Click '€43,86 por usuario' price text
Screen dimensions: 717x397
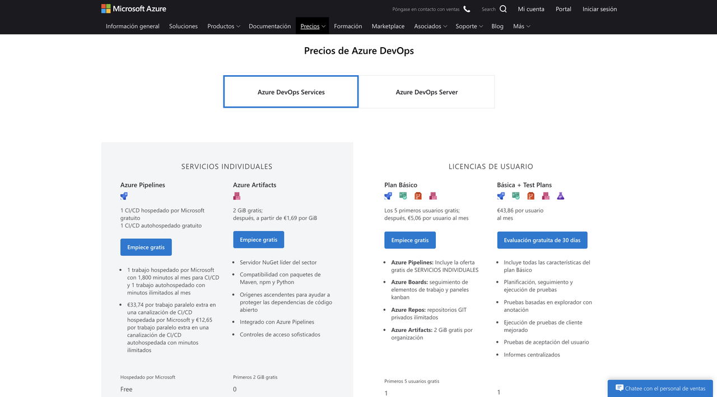point(520,210)
